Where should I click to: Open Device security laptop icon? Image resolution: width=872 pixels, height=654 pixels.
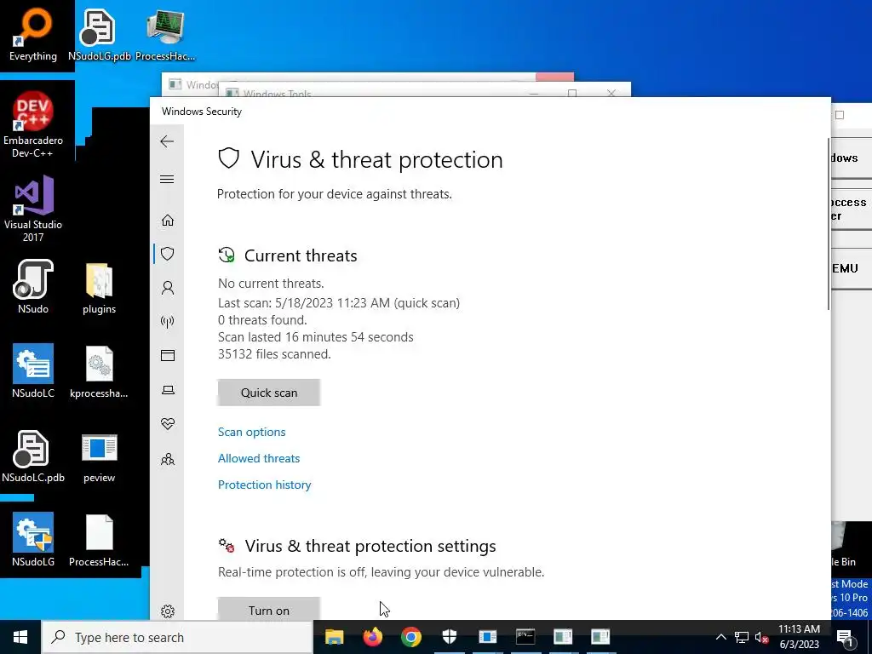168,390
